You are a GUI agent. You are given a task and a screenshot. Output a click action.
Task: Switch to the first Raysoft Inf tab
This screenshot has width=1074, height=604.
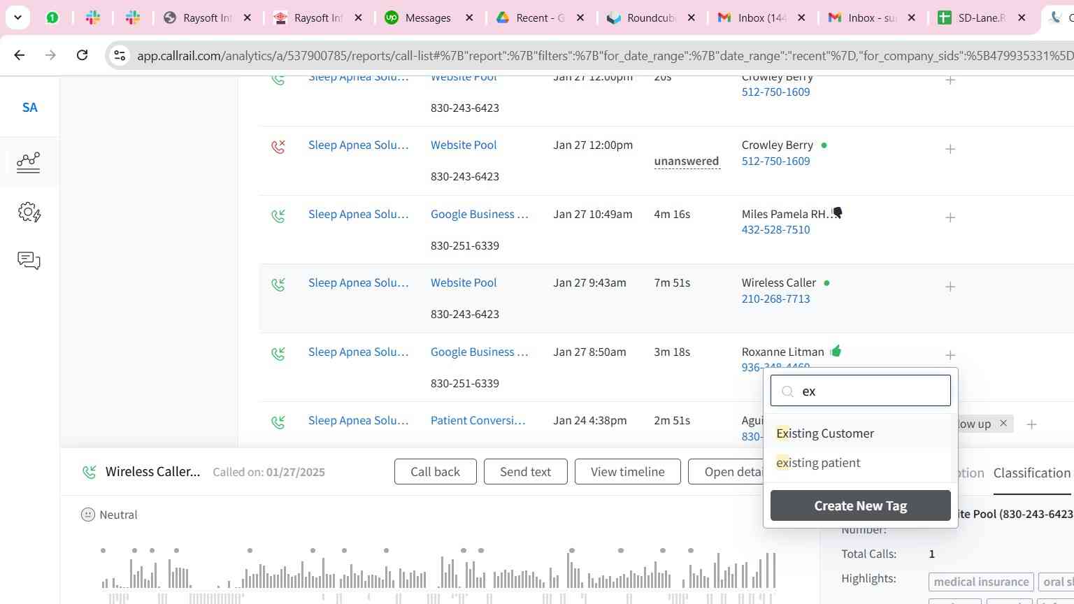coord(207,17)
